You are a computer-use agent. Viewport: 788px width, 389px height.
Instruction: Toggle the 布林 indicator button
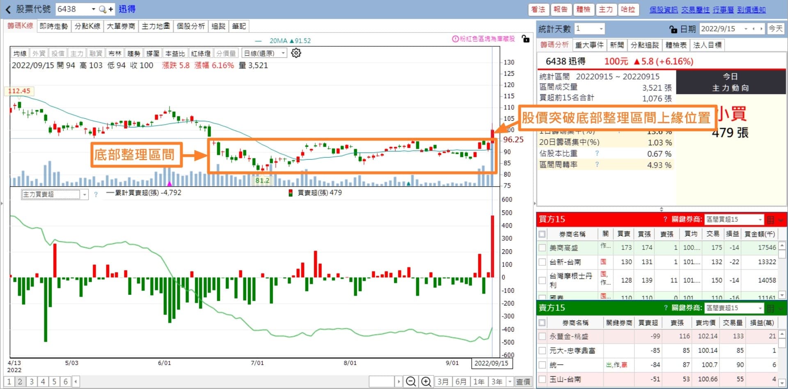(x=115, y=53)
